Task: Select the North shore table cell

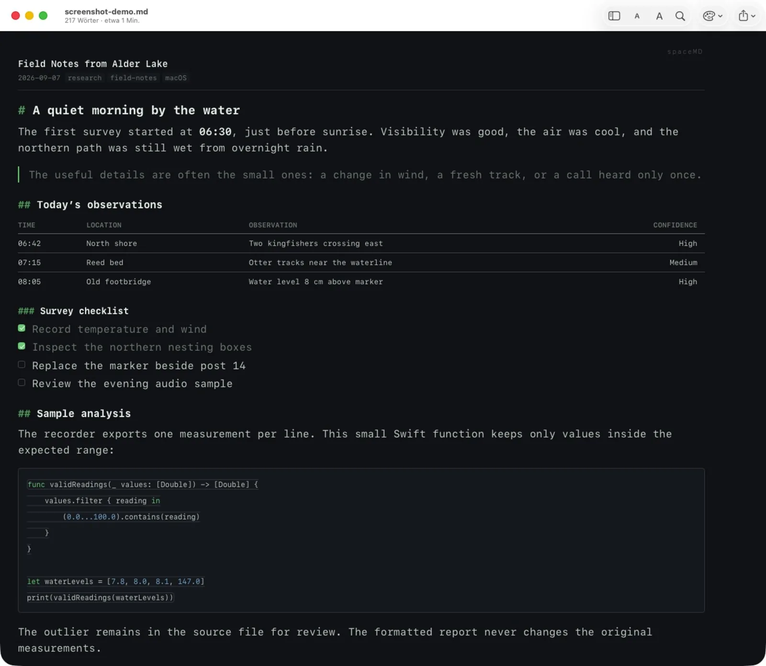Action: [112, 244]
